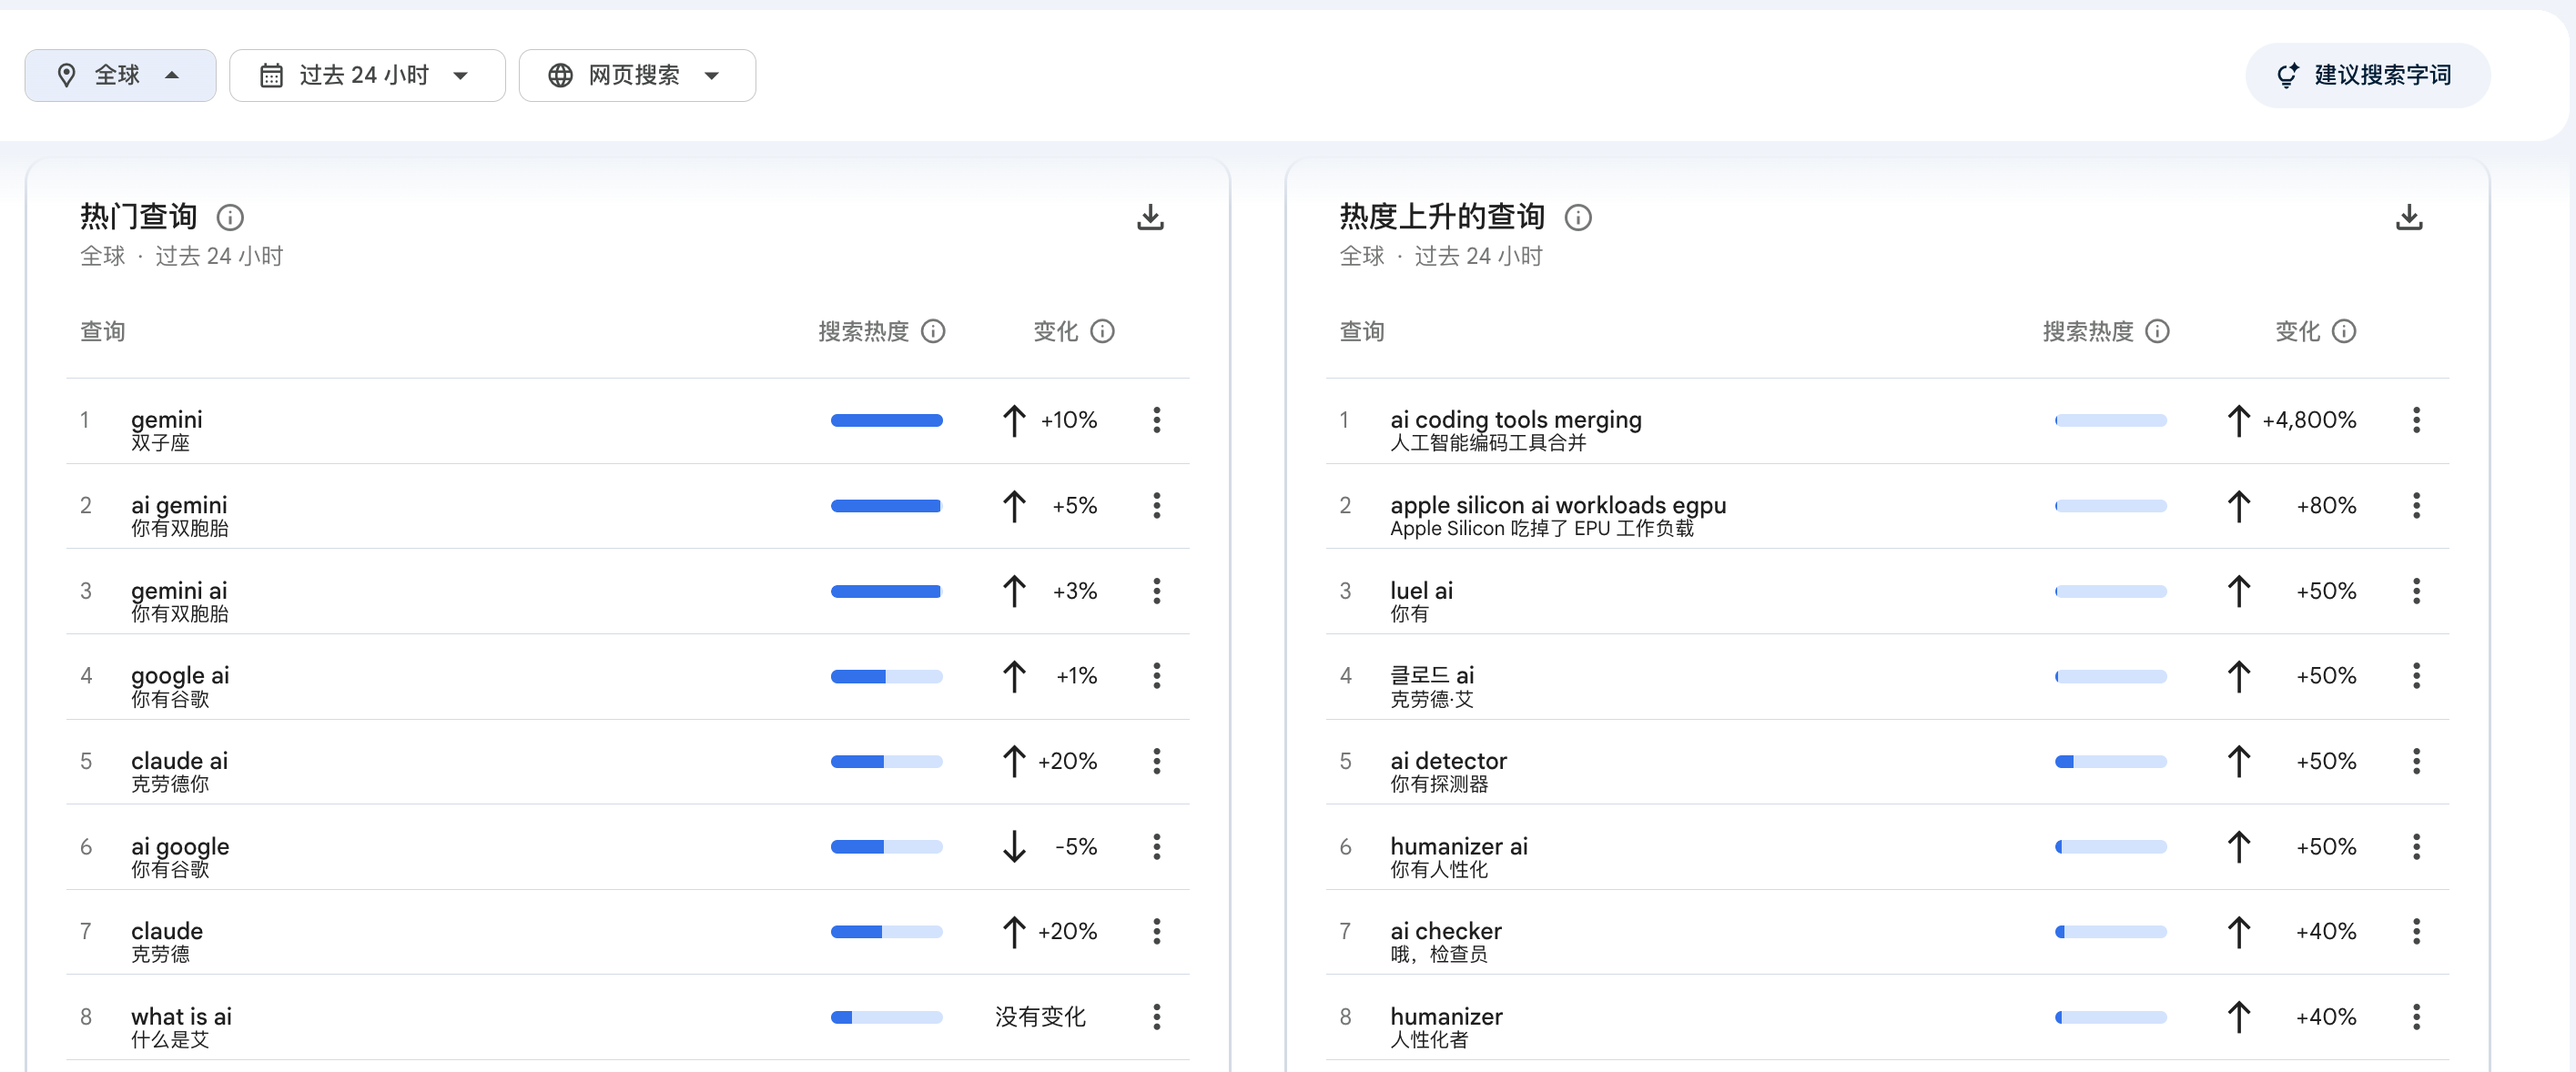Open the 全球 location dropdown
Image resolution: width=2576 pixels, height=1072 pixels.
pyautogui.click(x=120, y=75)
